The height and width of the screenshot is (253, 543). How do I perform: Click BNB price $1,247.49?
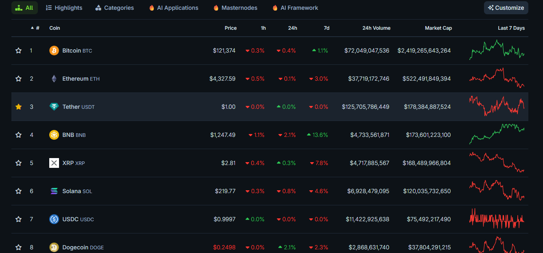tap(223, 135)
